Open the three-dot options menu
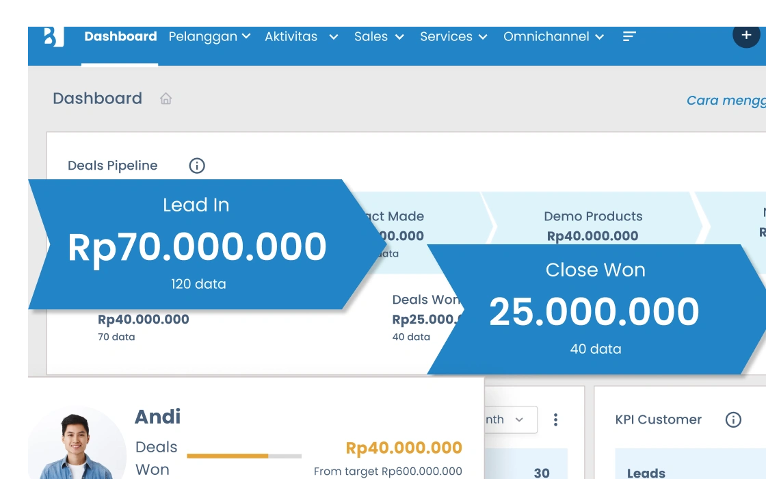Screen dimensions: 766x479 (555, 419)
